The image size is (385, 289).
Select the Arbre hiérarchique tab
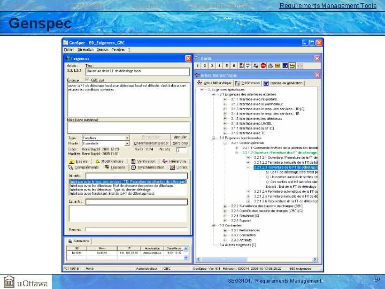pos(214,83)
